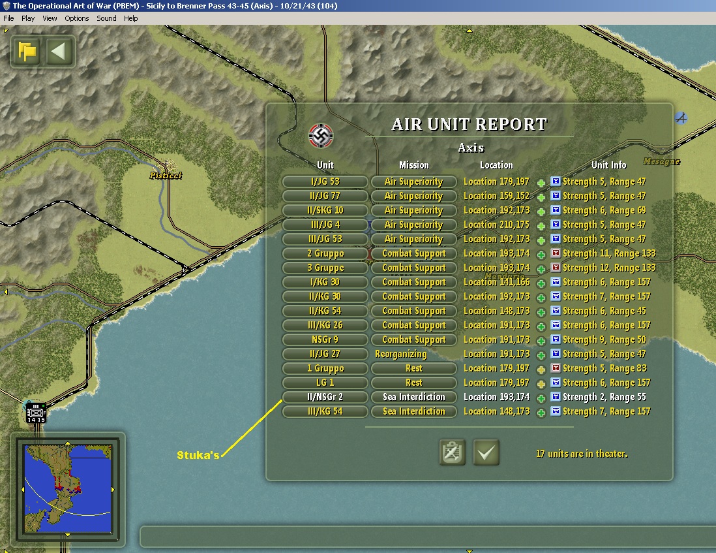Click green plus icon for 2 Gruppo
This screenshot has height=553, width=716.
point(541,255)
